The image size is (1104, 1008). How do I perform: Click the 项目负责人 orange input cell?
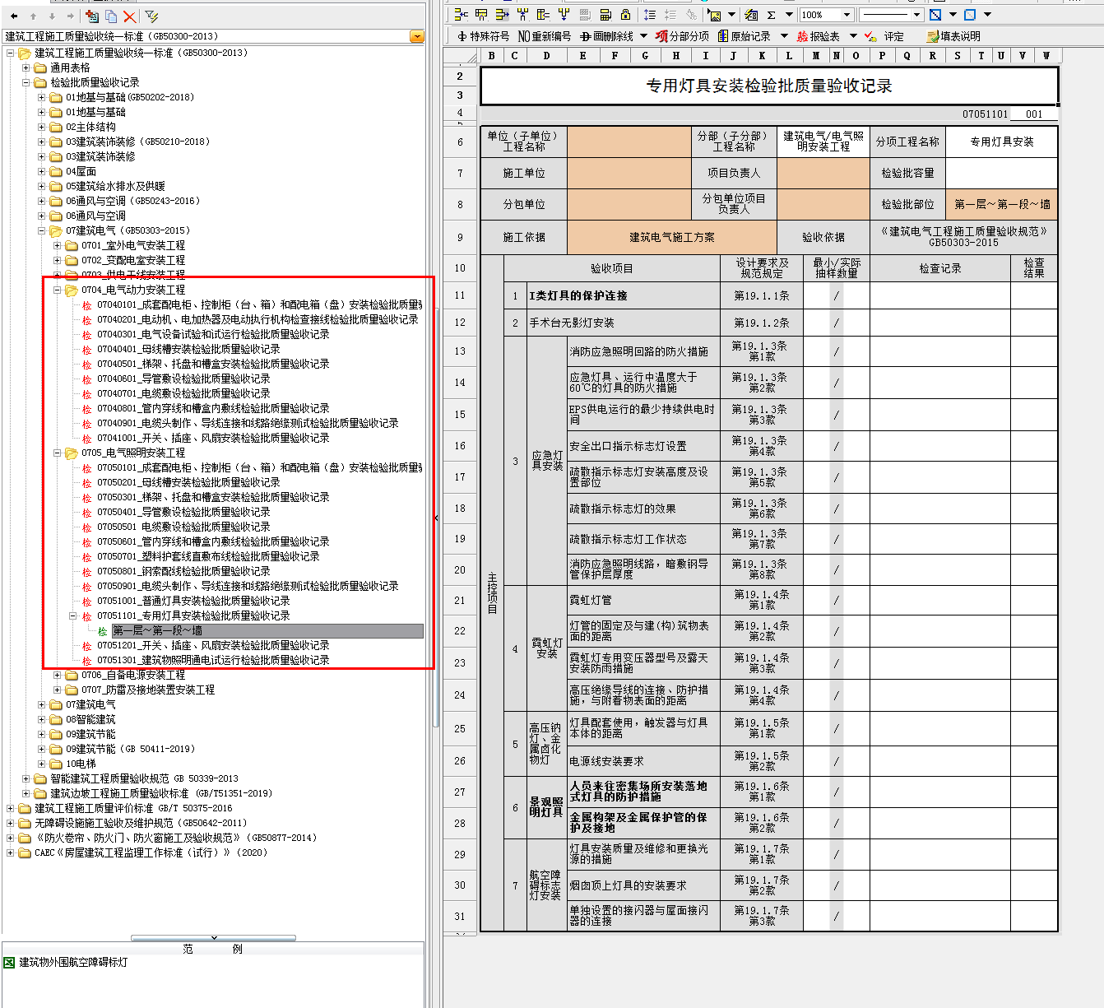click(823, 173)
